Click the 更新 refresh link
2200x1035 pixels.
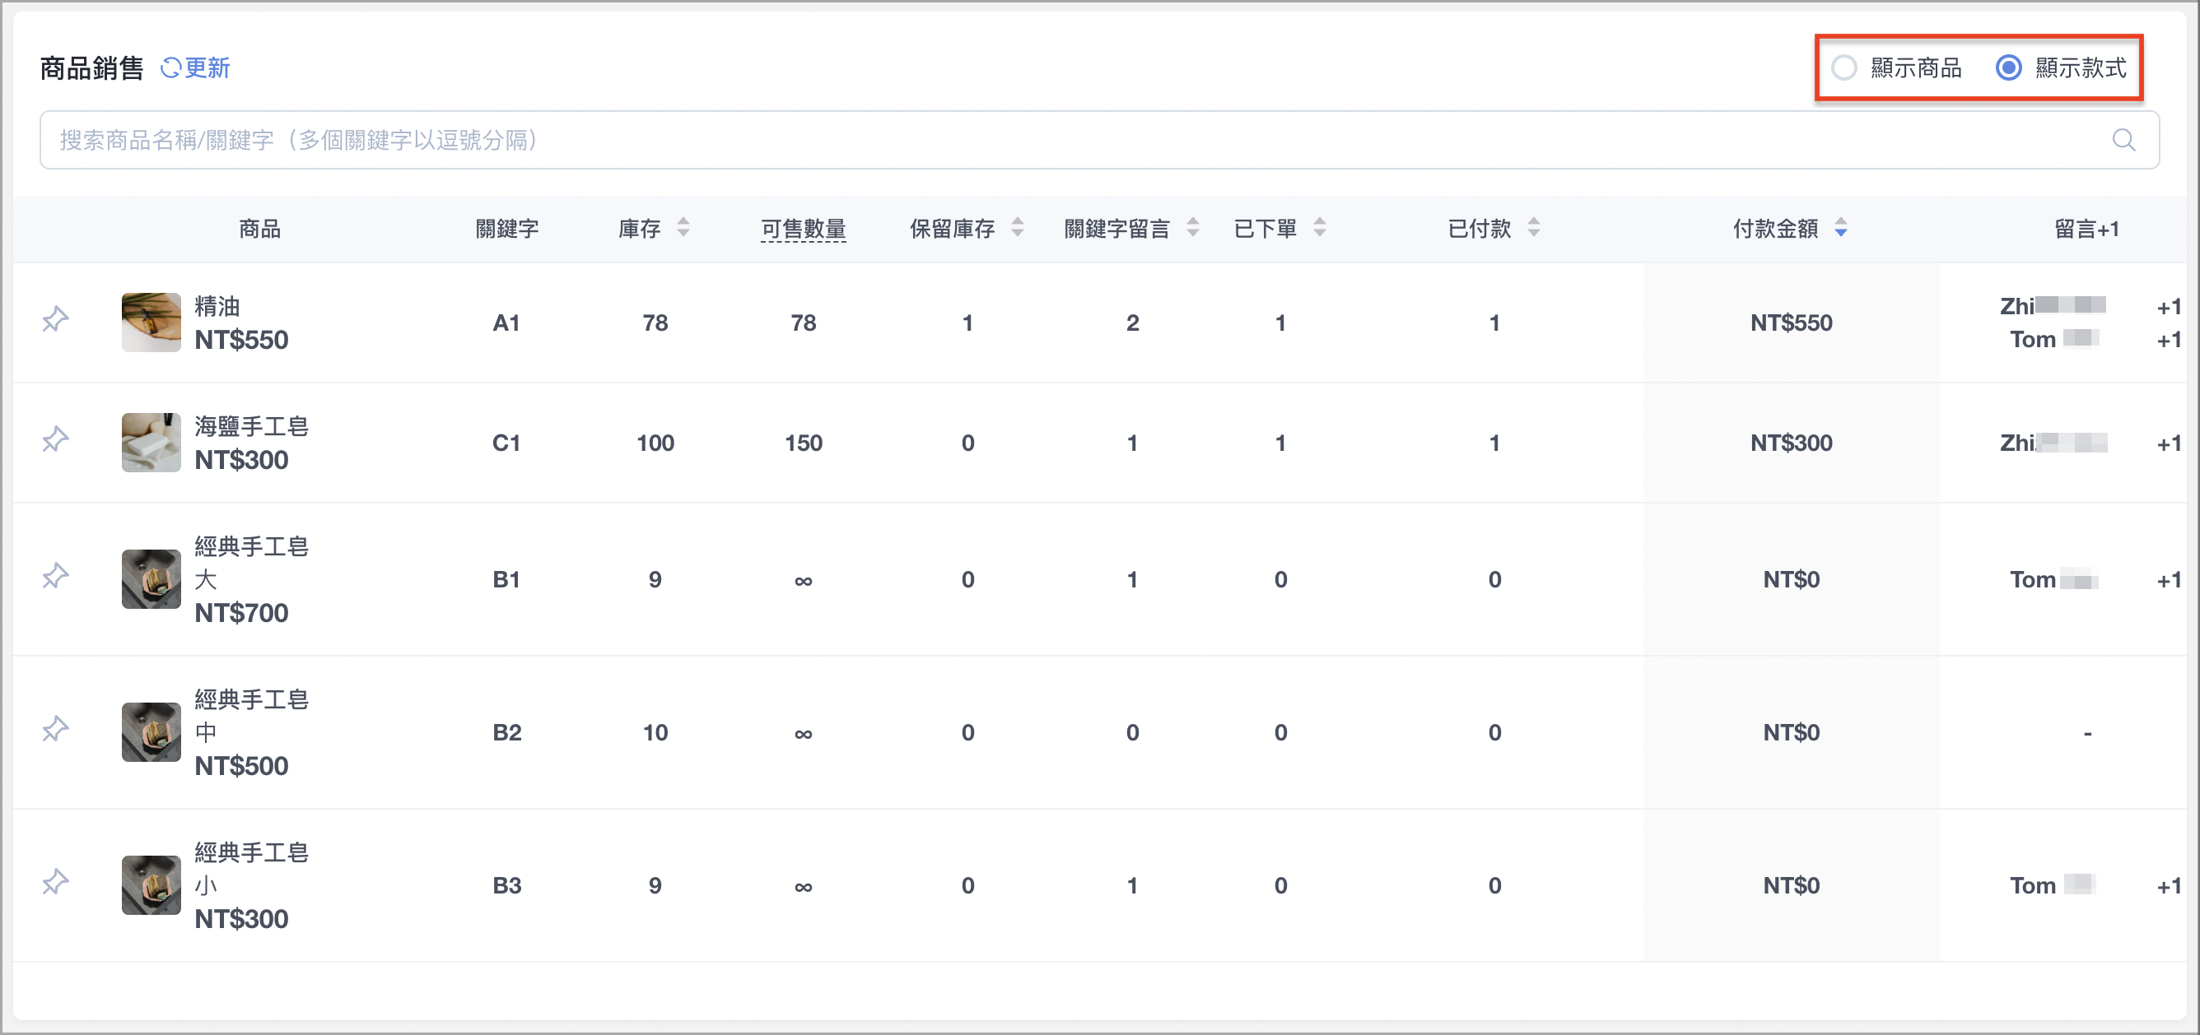tap(207, 68)
